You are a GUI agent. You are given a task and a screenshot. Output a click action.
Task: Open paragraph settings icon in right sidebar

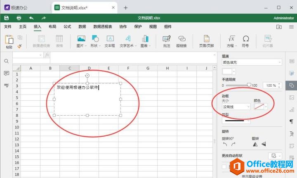tap(292, 121)
